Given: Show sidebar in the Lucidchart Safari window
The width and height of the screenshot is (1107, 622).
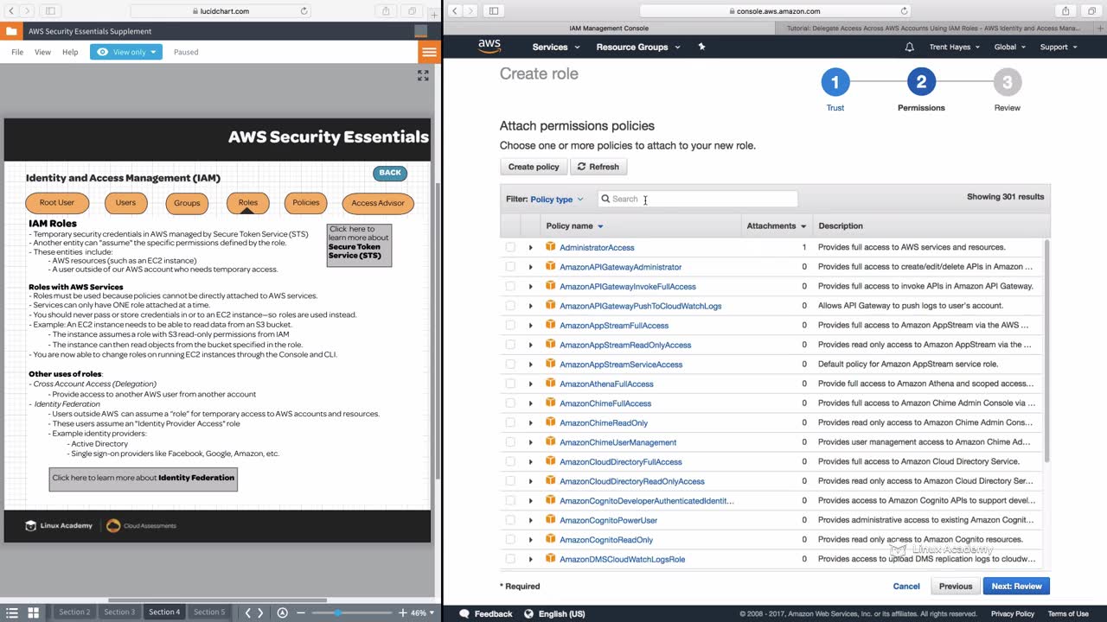Looking at the screenshot, I should tap(50, 11).
